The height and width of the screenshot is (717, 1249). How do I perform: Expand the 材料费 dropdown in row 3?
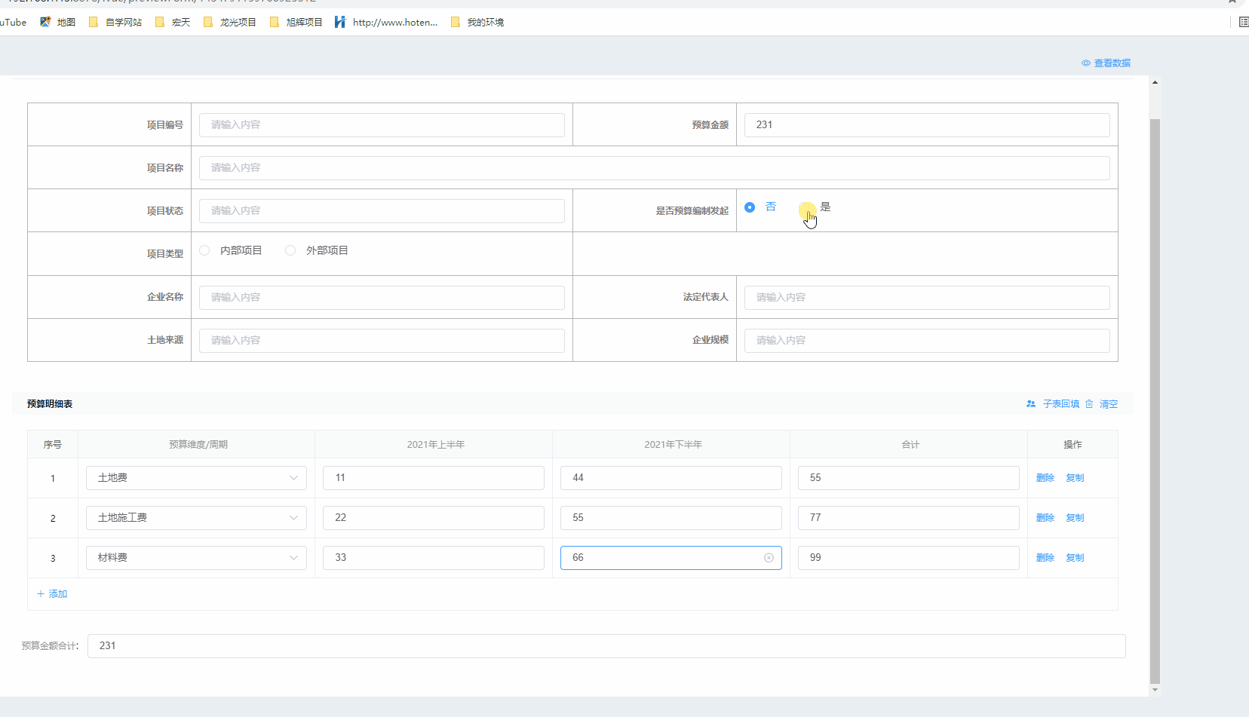(x=293, y=558)
